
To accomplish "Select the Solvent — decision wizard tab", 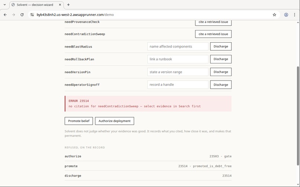I will pyautogui.click(x=36, y=5).
